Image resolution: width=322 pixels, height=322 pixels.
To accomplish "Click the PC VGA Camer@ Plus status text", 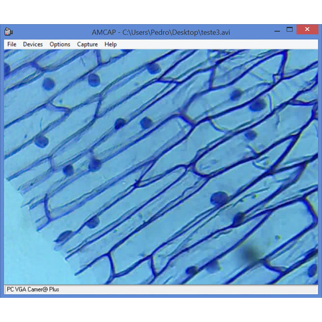I will coord(33,289).
